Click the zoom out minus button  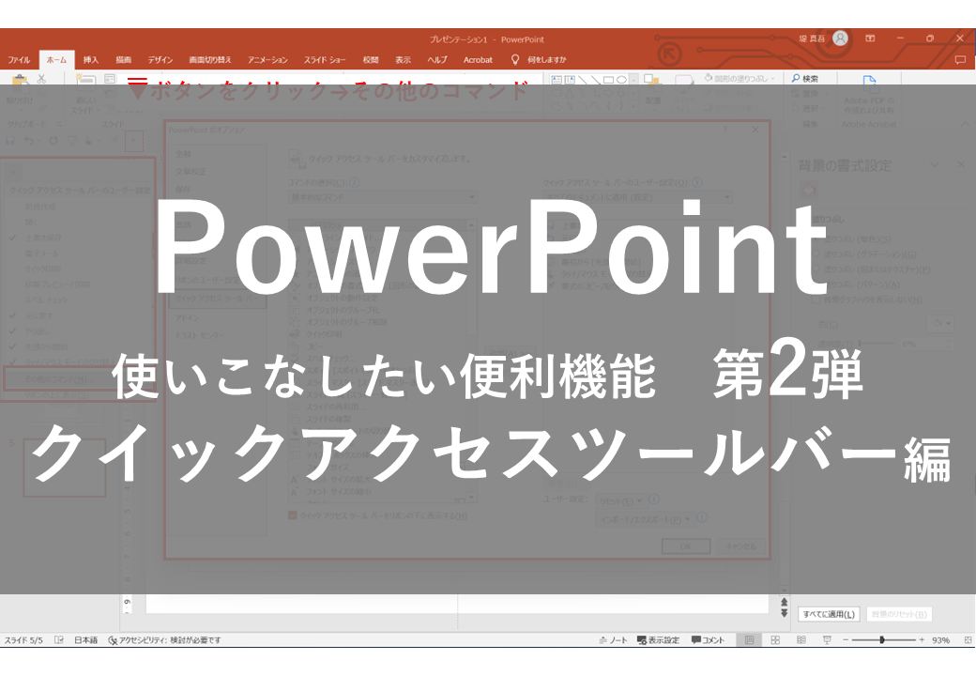click(x=846, y=640)
